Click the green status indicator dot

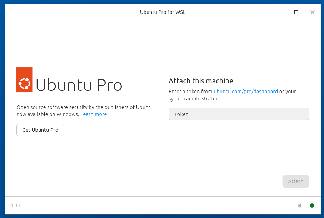(x=312, y=206)
